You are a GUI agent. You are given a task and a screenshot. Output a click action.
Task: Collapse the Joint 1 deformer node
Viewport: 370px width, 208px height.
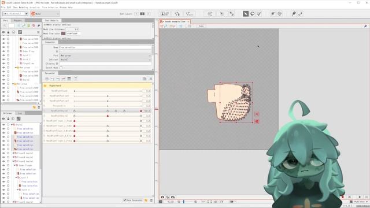point(16,177)
